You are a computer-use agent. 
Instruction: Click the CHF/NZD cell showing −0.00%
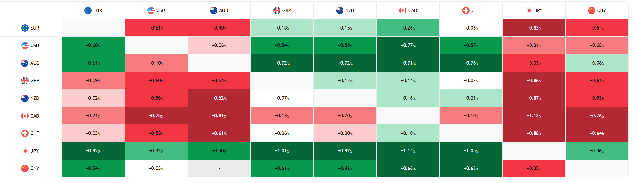345,133
